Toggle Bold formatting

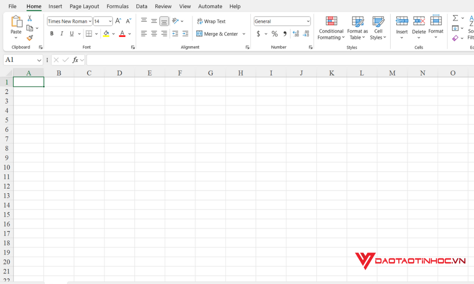[x=52, y=34]
